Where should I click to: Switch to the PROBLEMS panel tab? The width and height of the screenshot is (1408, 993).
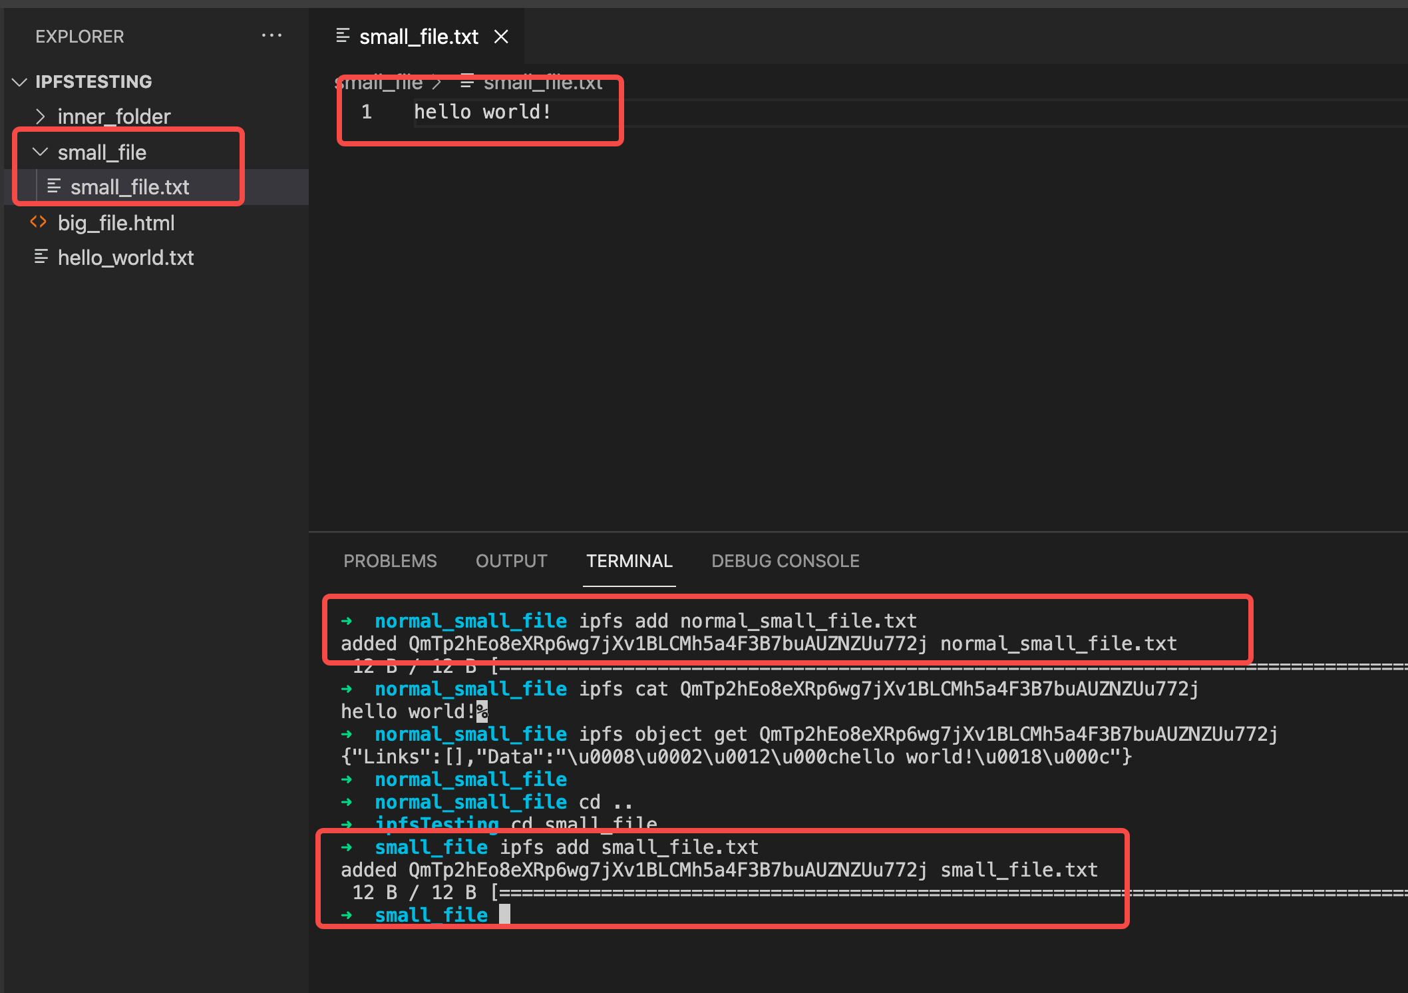390,561
